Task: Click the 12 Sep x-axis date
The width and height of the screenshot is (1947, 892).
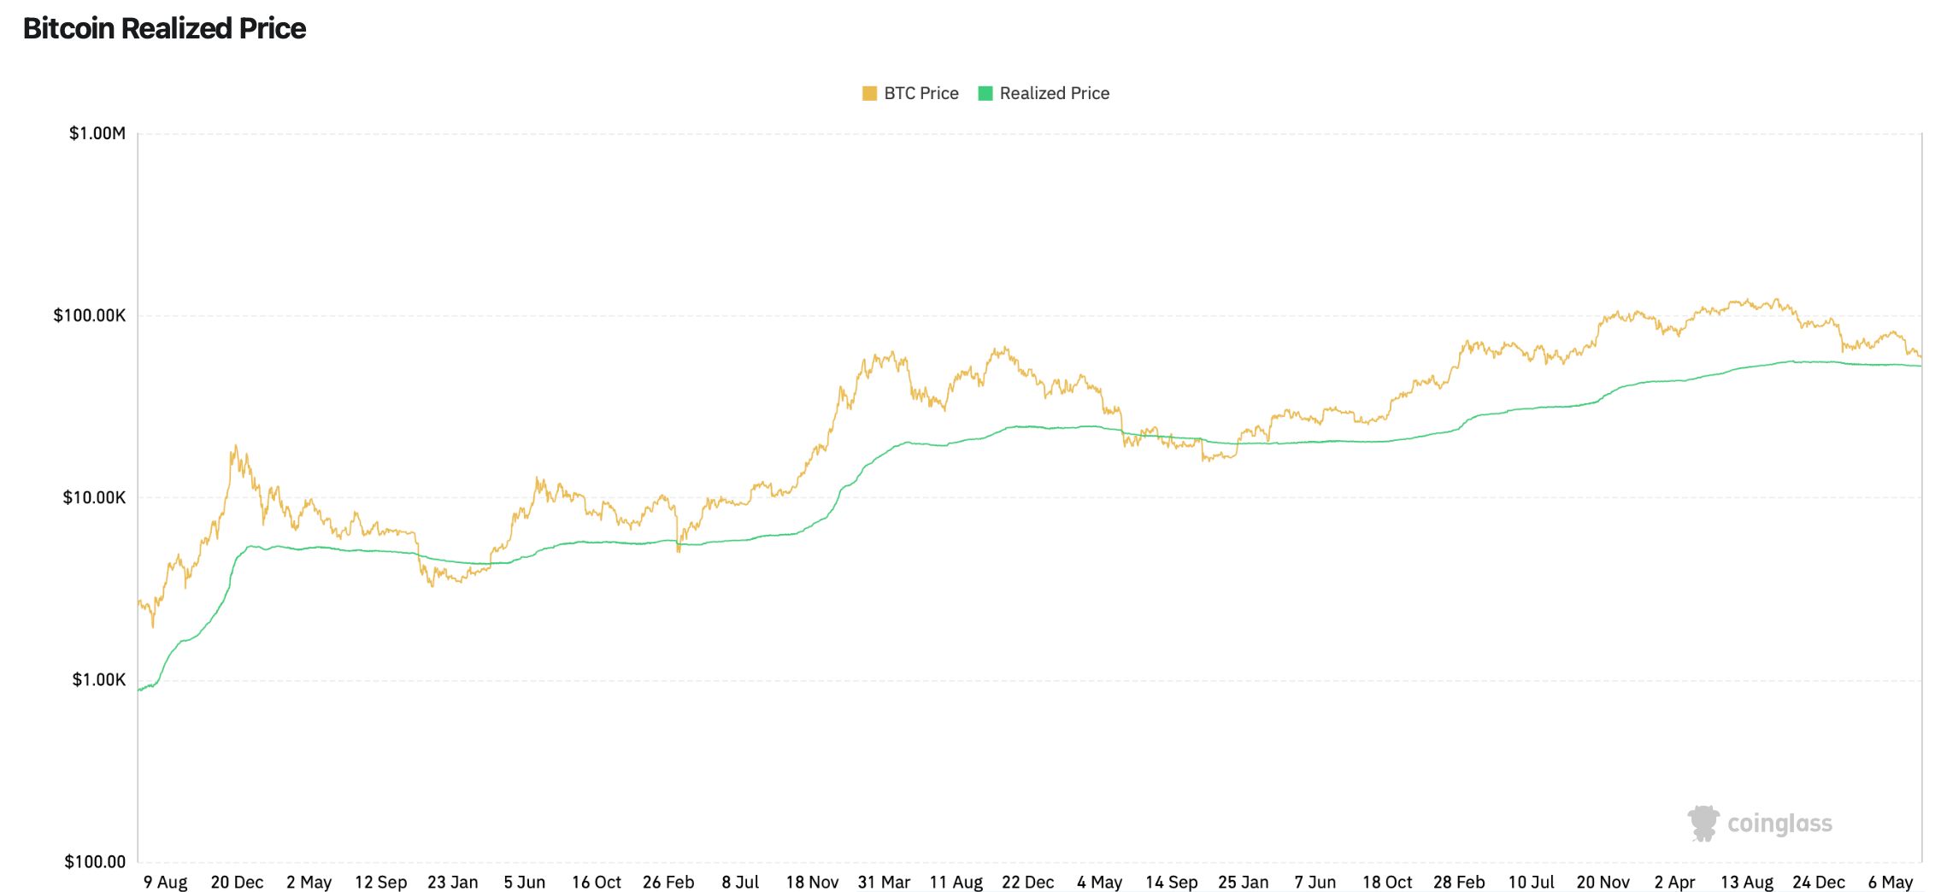Action: [381, 882]
